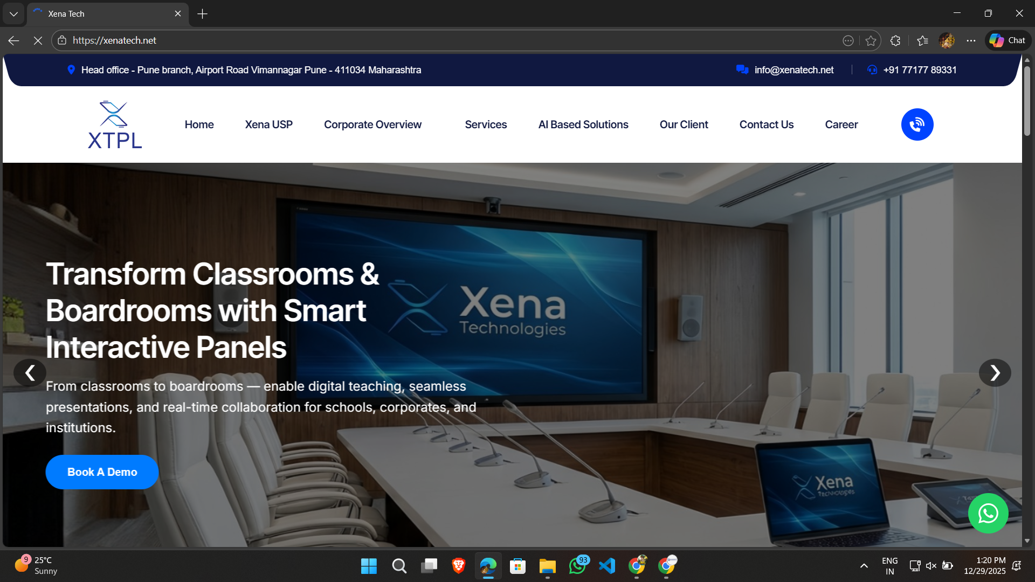Open WhatsApp from taskbar
The width and height of the screenshot is (1035, 582).
pyautogui.click(x=577, y=566)
